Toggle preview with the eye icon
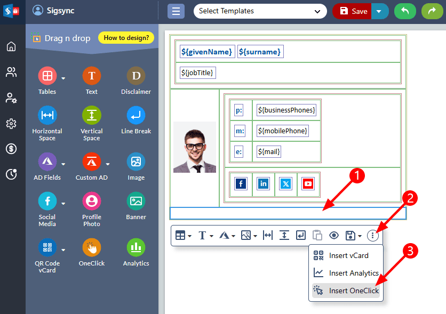 click(334, 235)
